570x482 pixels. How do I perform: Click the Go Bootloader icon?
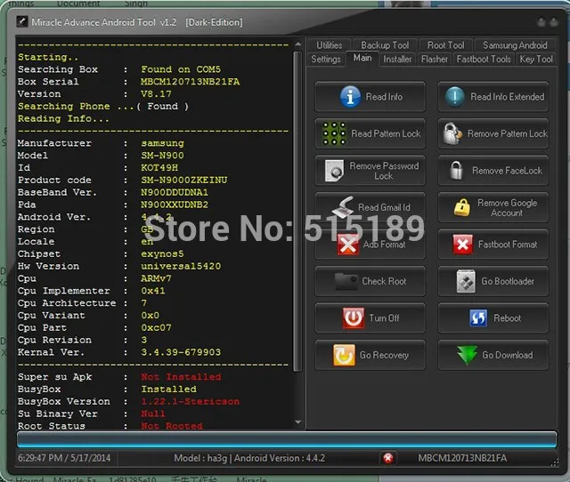(466, 281)
